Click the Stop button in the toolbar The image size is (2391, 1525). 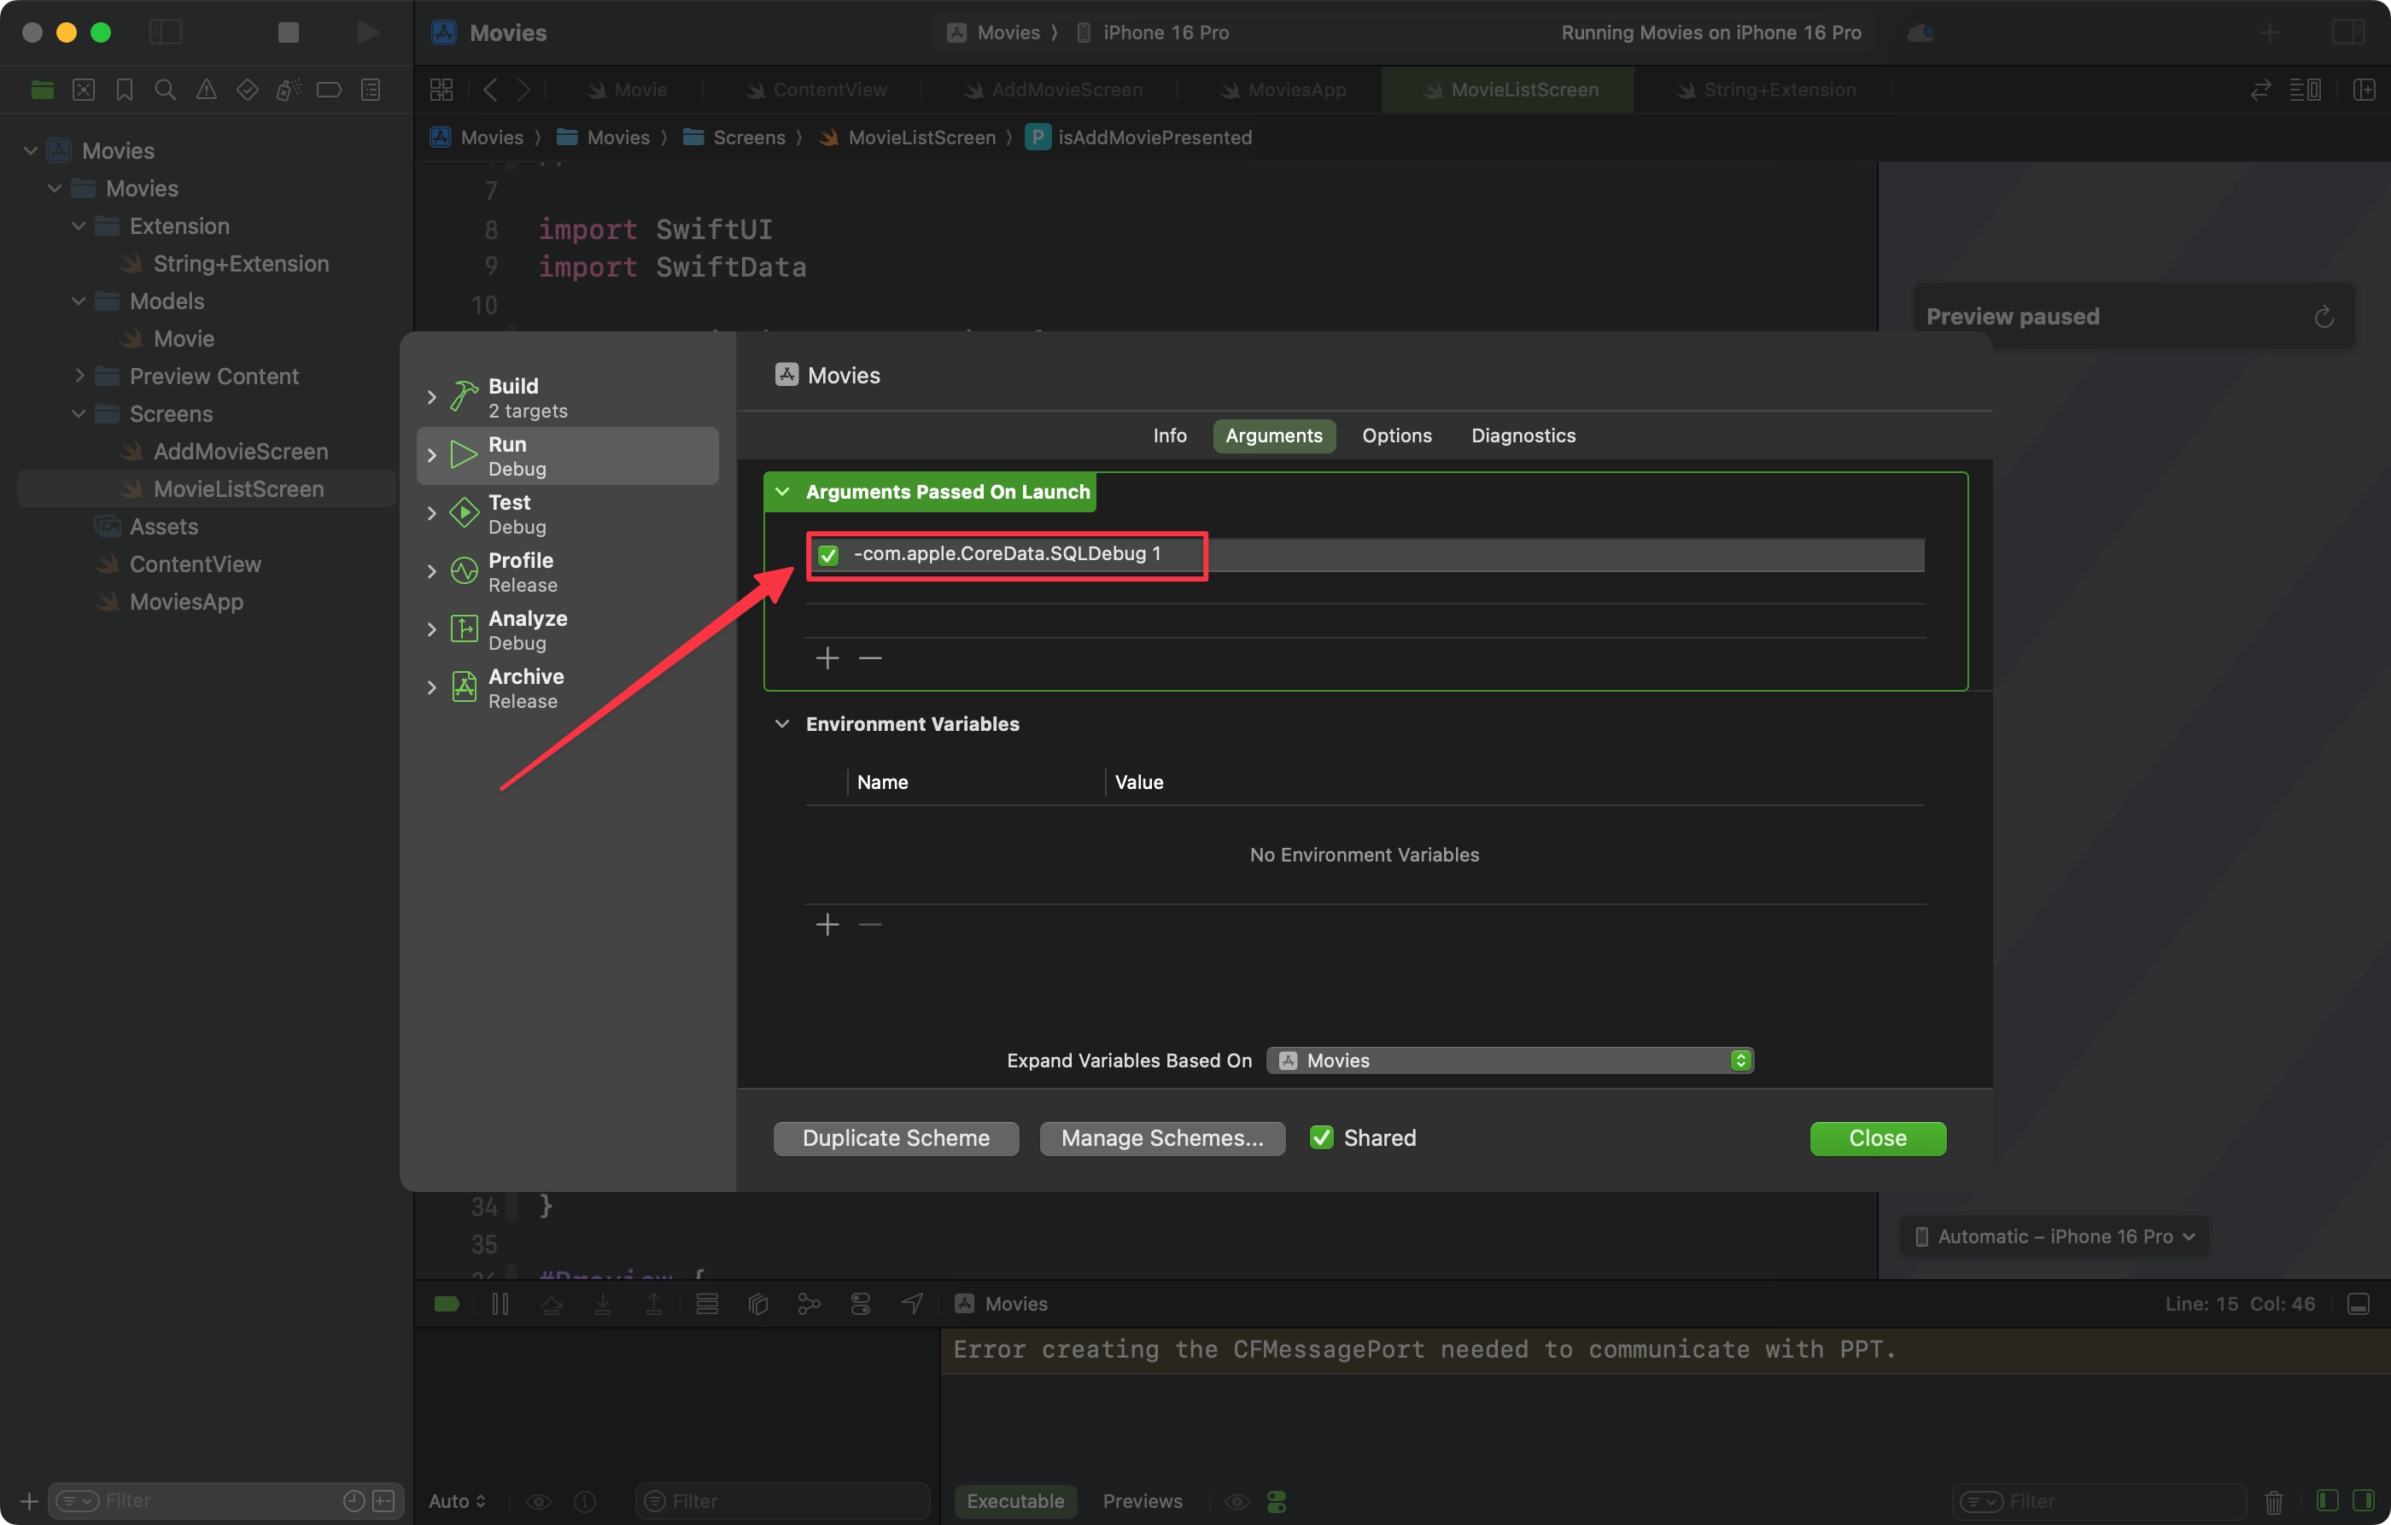(288, 32)
